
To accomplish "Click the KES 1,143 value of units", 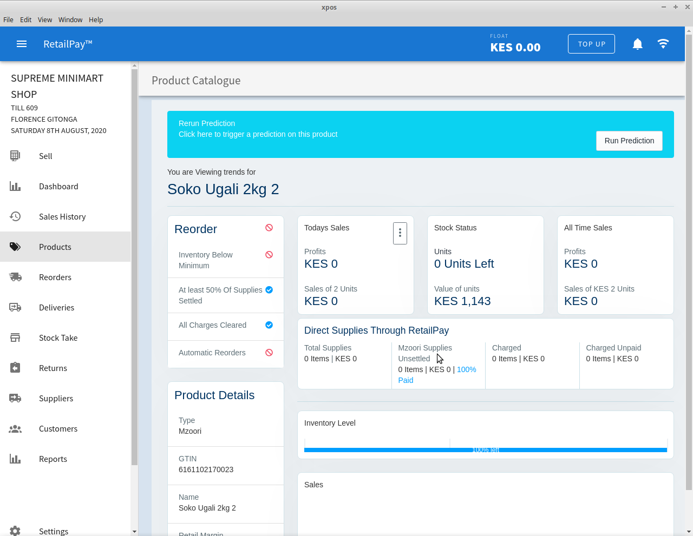I will 462,301.
